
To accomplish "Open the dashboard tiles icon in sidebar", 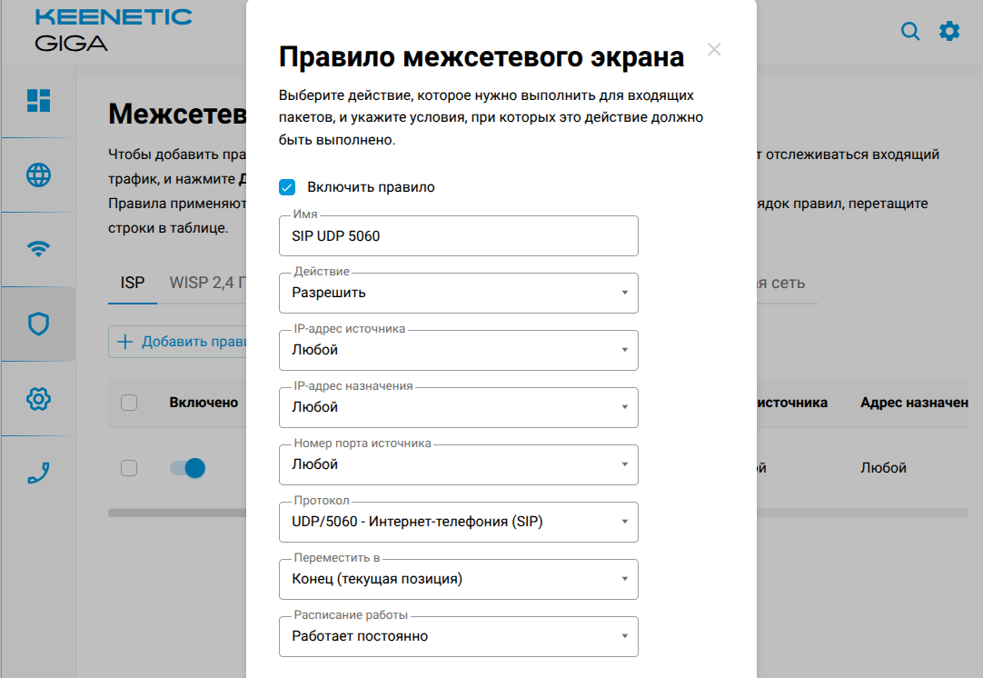I will pos(38,101).
